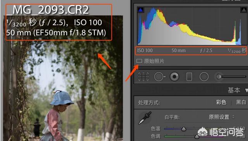Viewport: 248px width, 141px height.
Task: Click the 色调 slider handle
Action: tap(197, 136)
